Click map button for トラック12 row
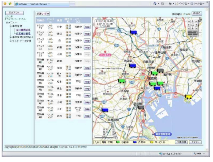This screenshot has height=162, width=213. 87,34
